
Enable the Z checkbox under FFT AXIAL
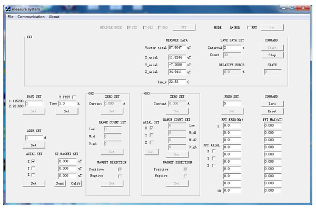(x=213, y=165)
